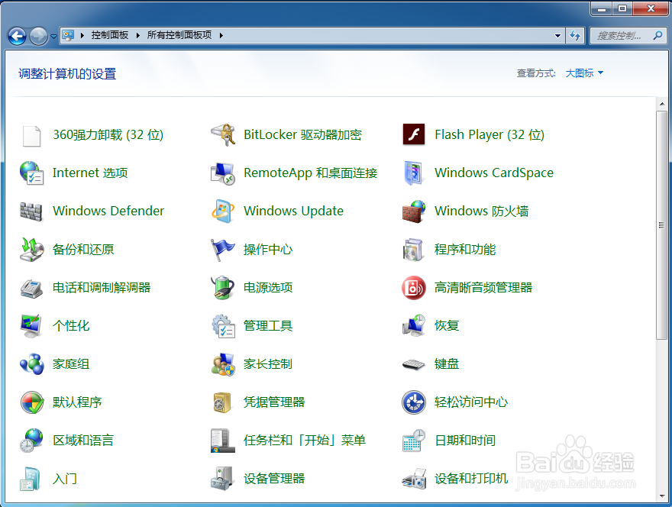Viewport: 672px width, 507px height.
Task: Open the 高清晰音频管理器 speaker icon
Action: [414, 288]
